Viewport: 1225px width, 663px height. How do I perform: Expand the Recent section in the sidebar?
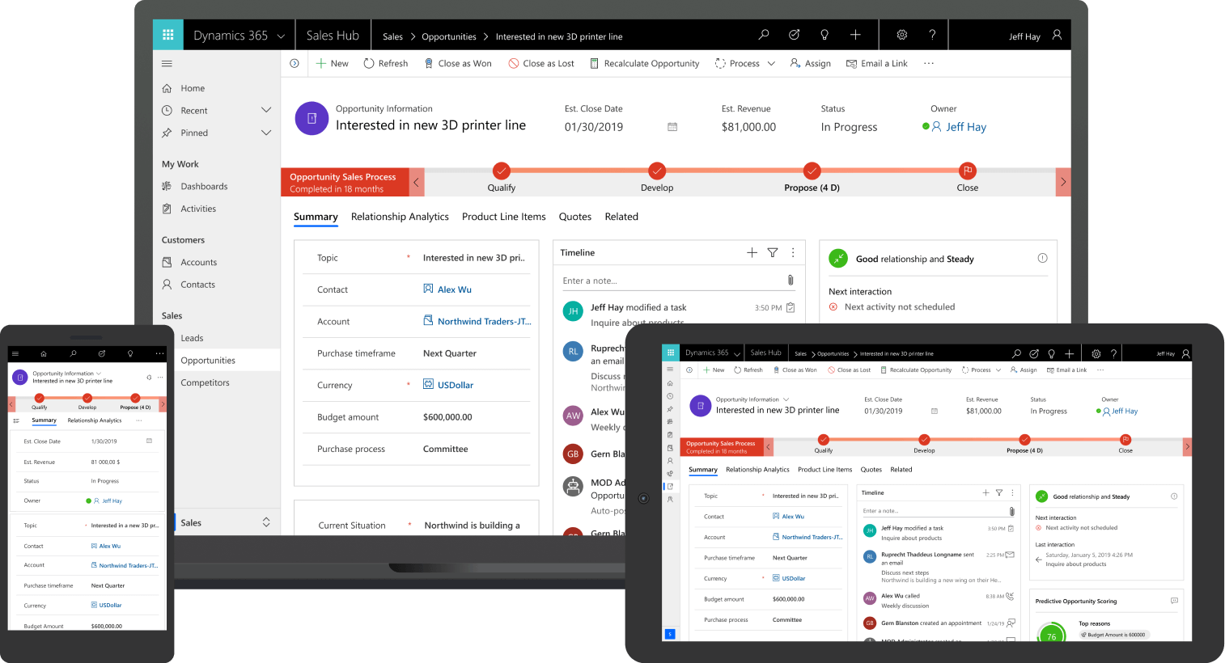266,110
